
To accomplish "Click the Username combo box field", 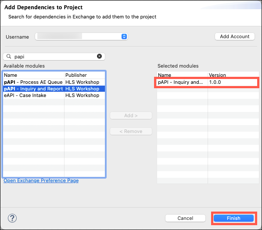I will pos(81,36).
